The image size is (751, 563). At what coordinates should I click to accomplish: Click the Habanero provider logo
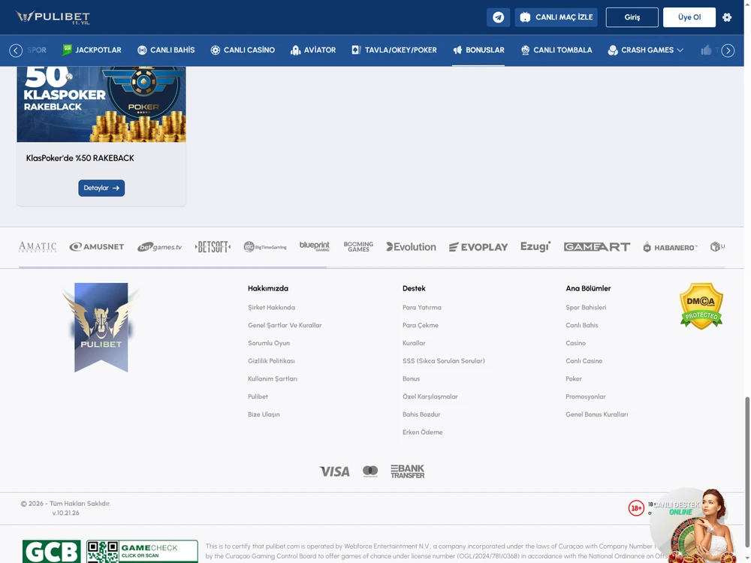click(x=670, y=247)
